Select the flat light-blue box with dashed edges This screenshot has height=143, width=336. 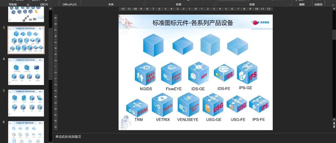tap(238, 46)
